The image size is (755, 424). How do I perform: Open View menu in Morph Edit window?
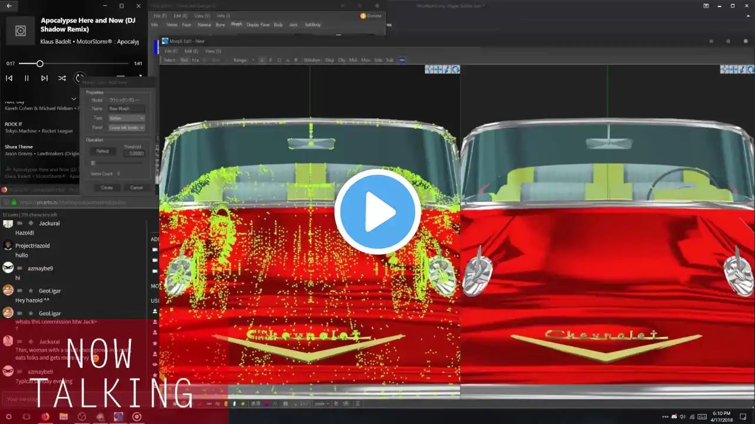click(213, 51)
